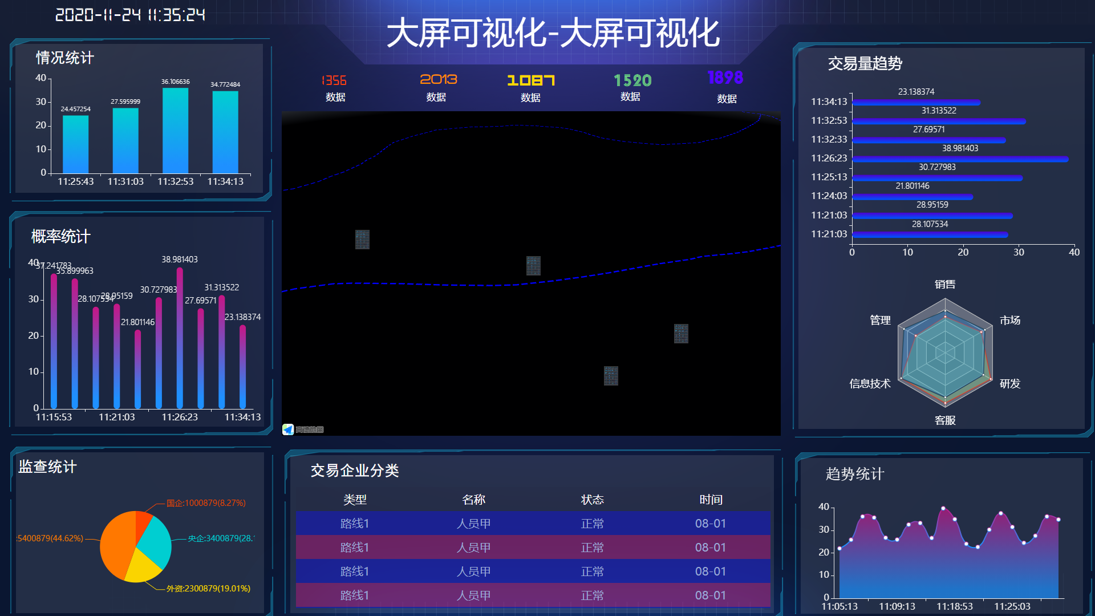Click the 研发 label on the radar chart

click(1010, 384)
